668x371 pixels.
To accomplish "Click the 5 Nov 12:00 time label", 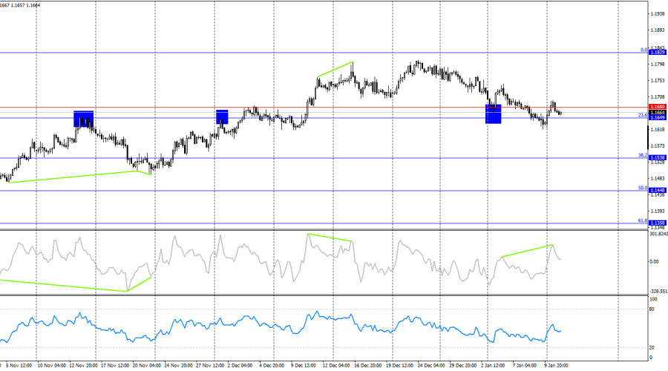I will [x=19, y=366].
